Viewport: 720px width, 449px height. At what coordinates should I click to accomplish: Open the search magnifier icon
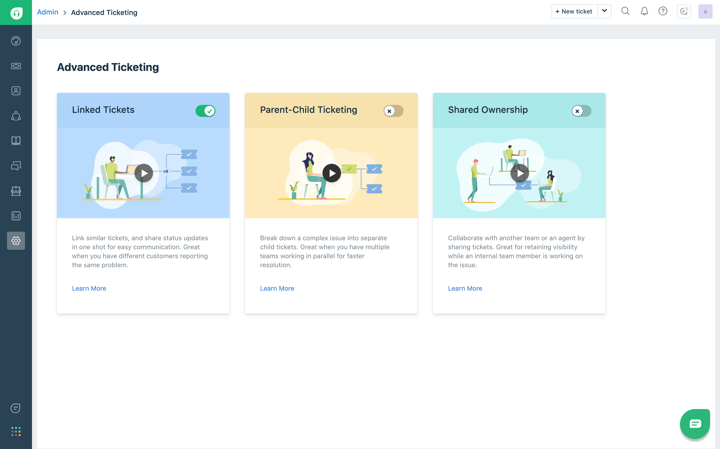coord(625,11)
